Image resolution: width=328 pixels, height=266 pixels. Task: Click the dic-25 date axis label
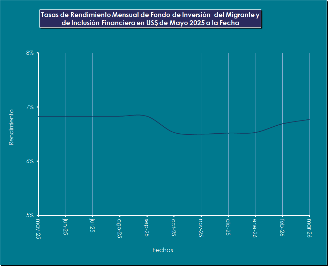pyautogui.click(x=228, y=227)
